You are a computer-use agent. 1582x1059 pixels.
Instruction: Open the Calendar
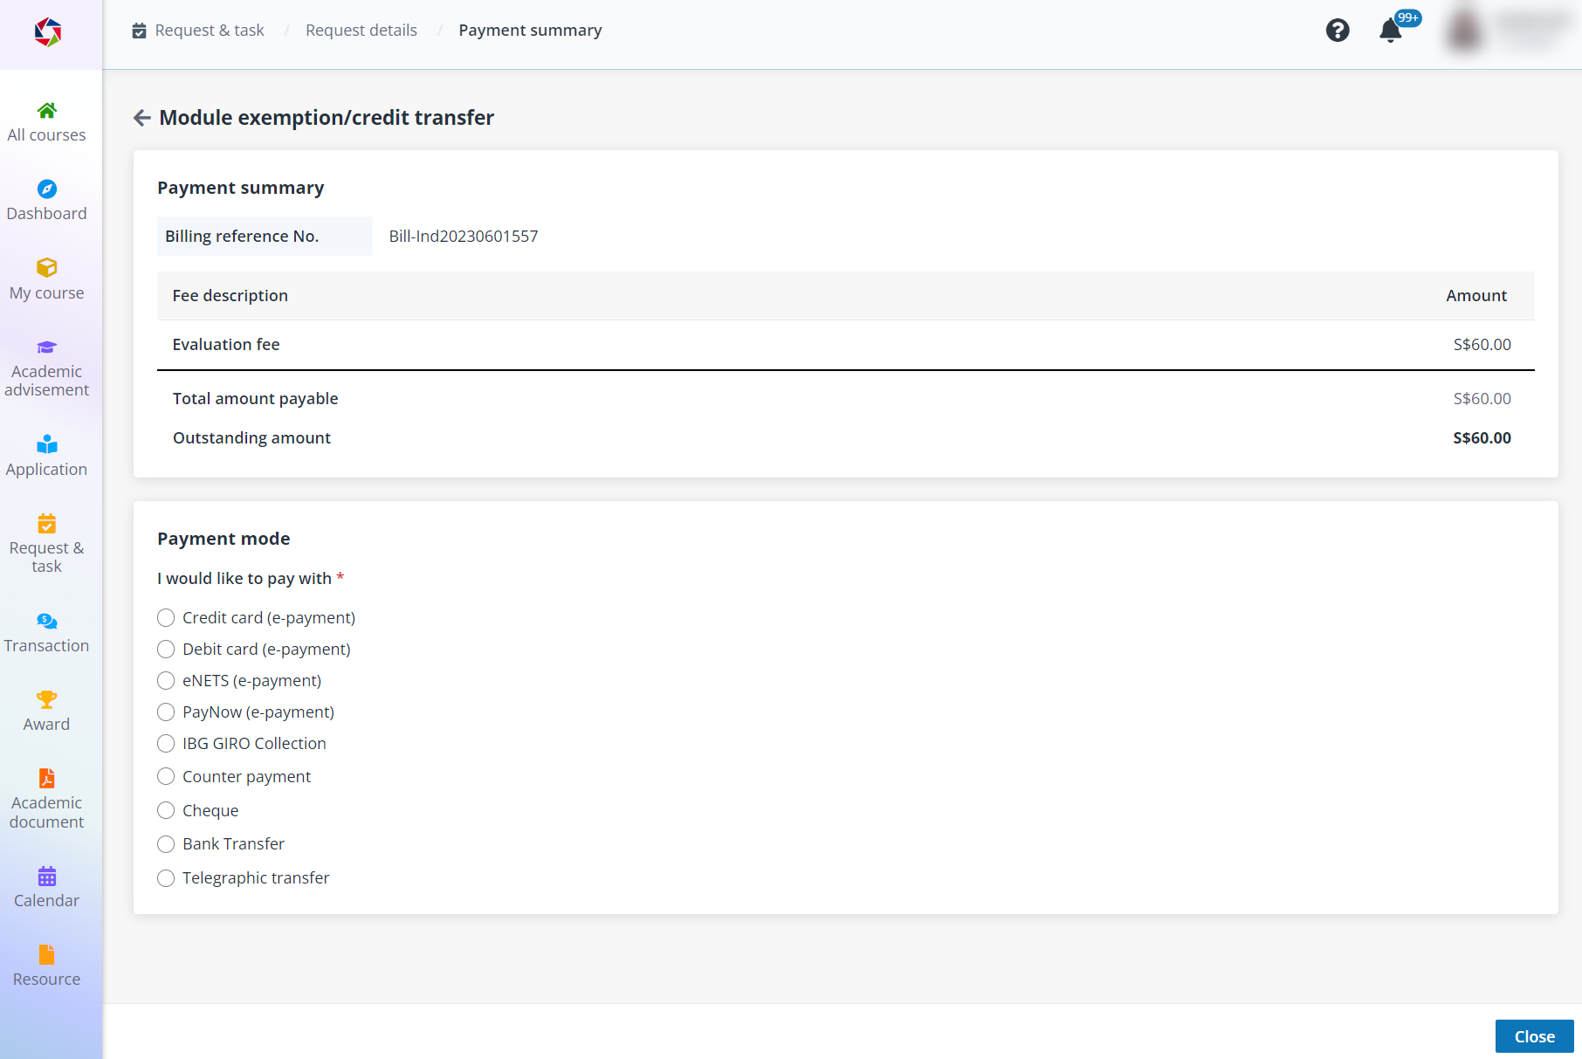coord(46,887)
